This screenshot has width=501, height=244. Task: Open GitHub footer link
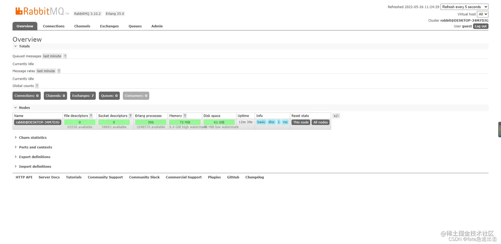point(233,177)
